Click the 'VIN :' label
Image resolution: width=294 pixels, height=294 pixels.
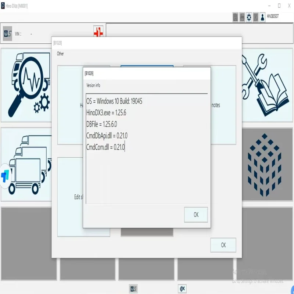(18, 34)
